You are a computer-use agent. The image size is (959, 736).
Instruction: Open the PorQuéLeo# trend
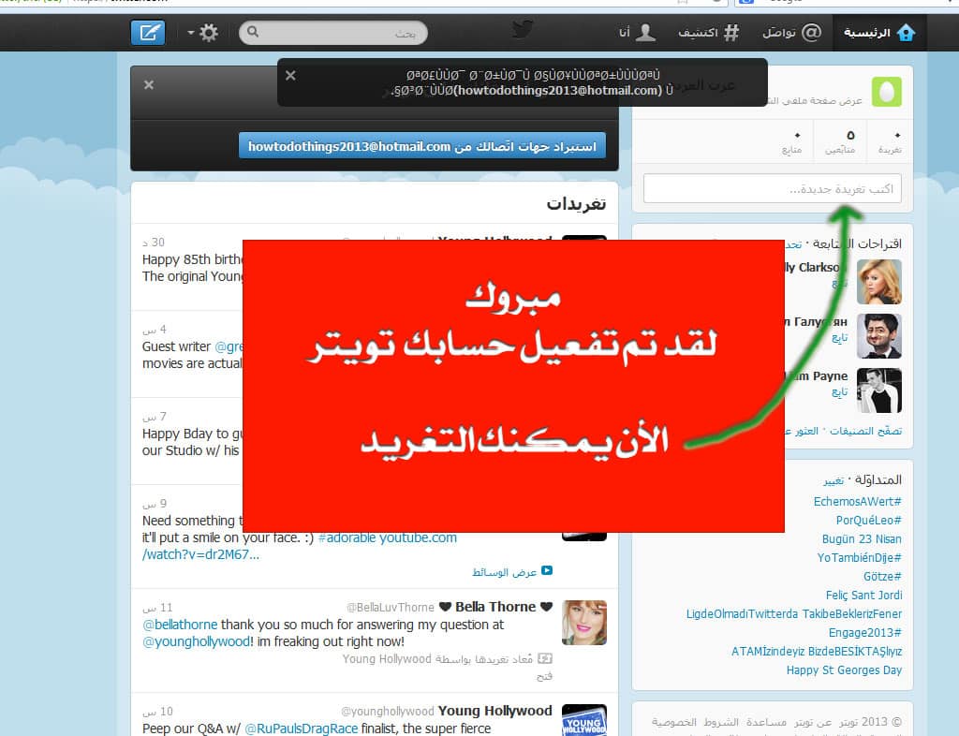[x=868, y=521]
